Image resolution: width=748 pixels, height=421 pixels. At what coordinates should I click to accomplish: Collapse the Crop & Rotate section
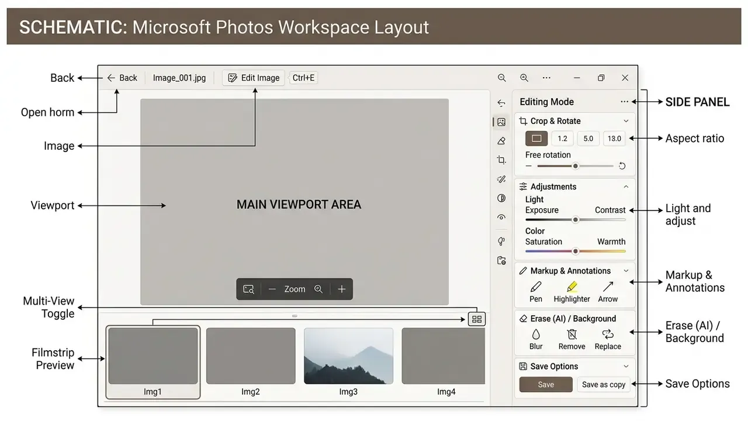tap(626, 121)
